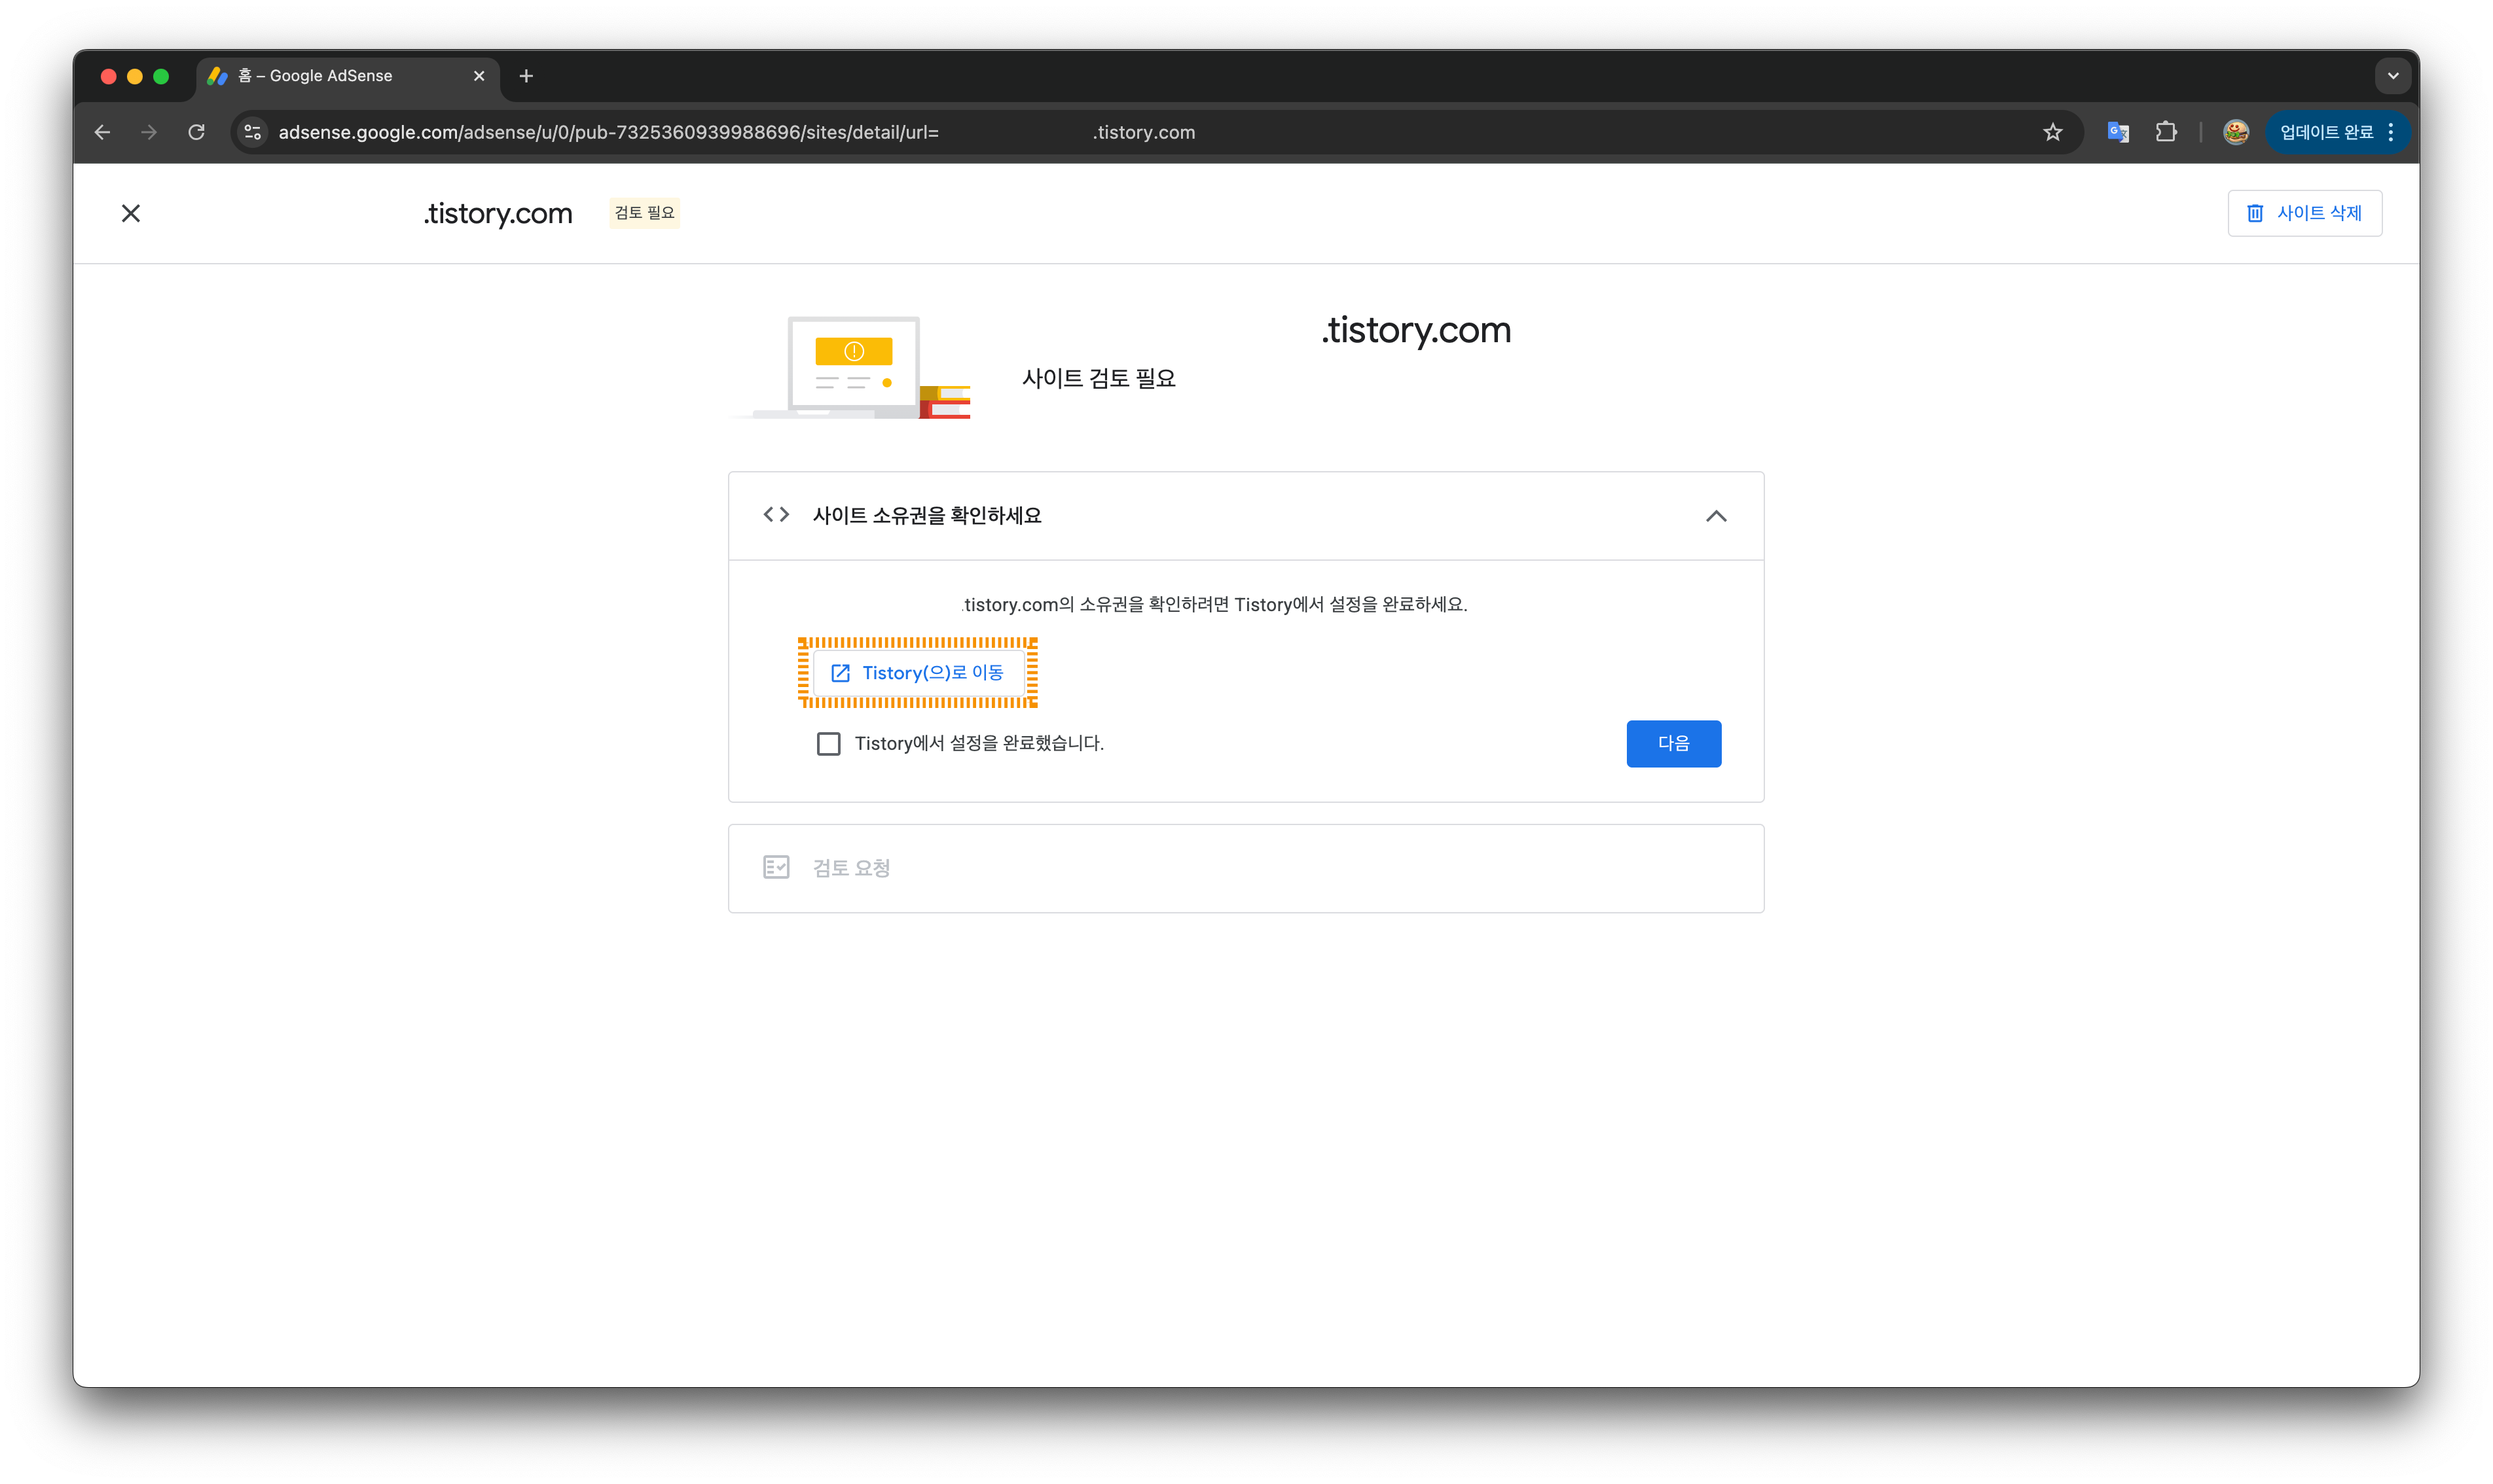Open the Chrome profile avatar
This screenshot has width=2493, height=1484.
click(x=2236, y=132)
